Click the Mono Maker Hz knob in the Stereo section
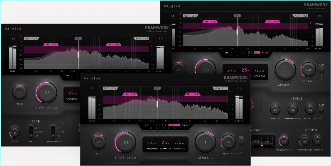 click(x=304, y=141)
